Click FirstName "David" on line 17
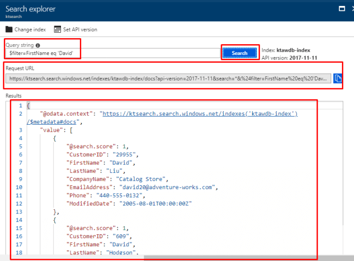Screen dimensions: 354x261 coord(121,245)
